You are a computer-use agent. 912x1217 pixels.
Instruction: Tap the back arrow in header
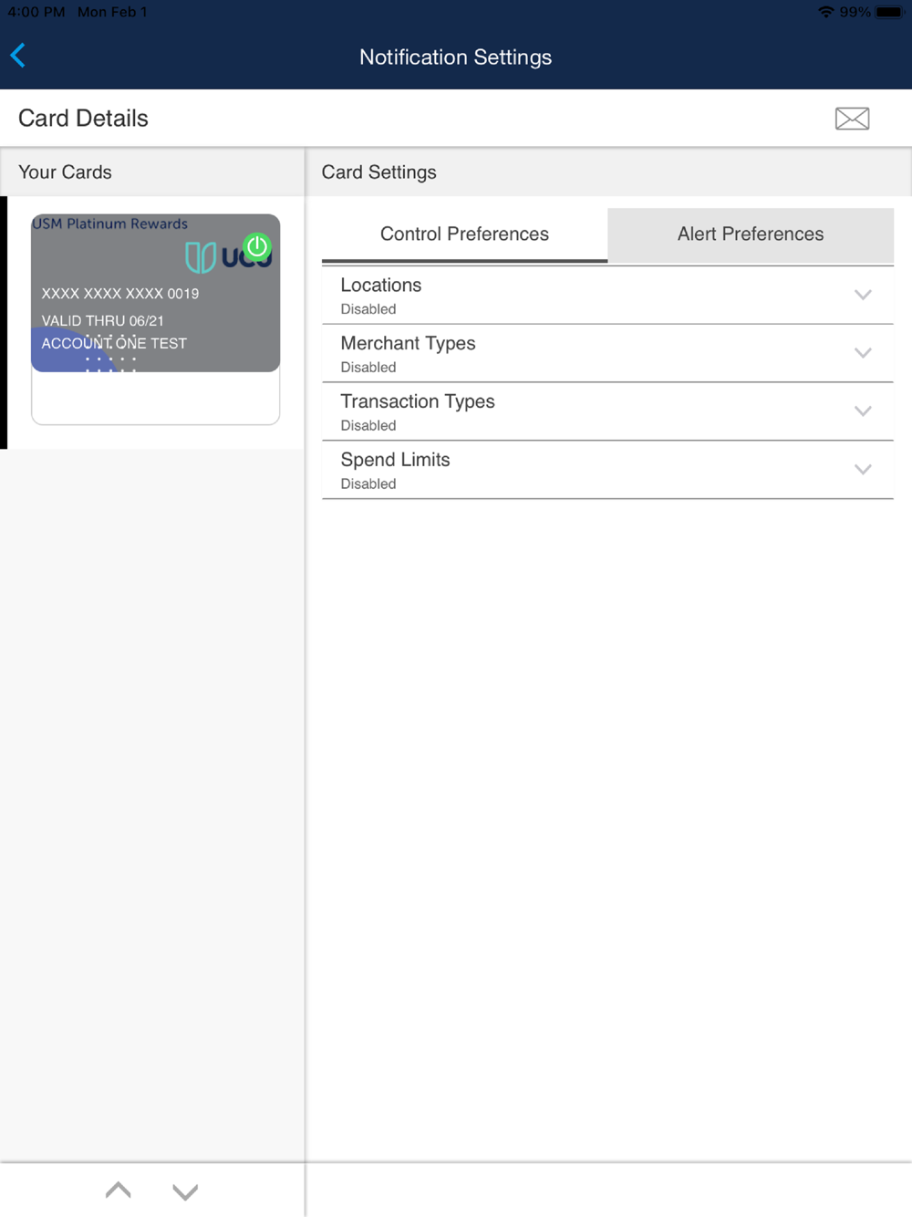tap(18, 56)
